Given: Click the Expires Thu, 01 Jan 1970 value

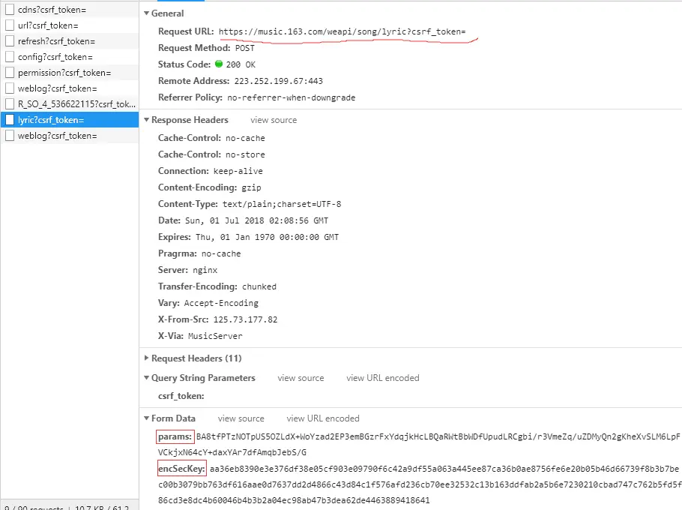Looking at the screenshot, I should click(x=267, y=238).
